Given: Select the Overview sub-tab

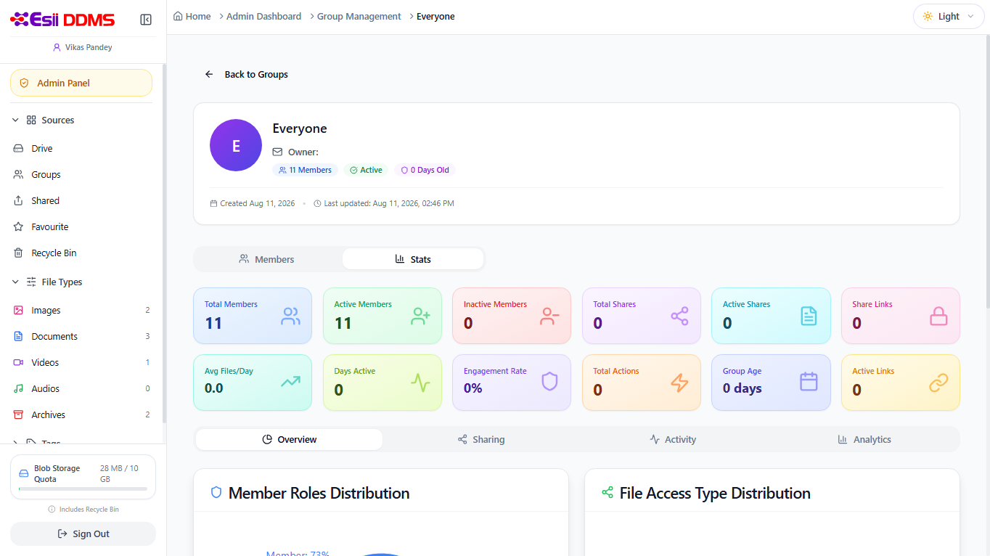Looking at the screenshot, I should coord(289,439).
